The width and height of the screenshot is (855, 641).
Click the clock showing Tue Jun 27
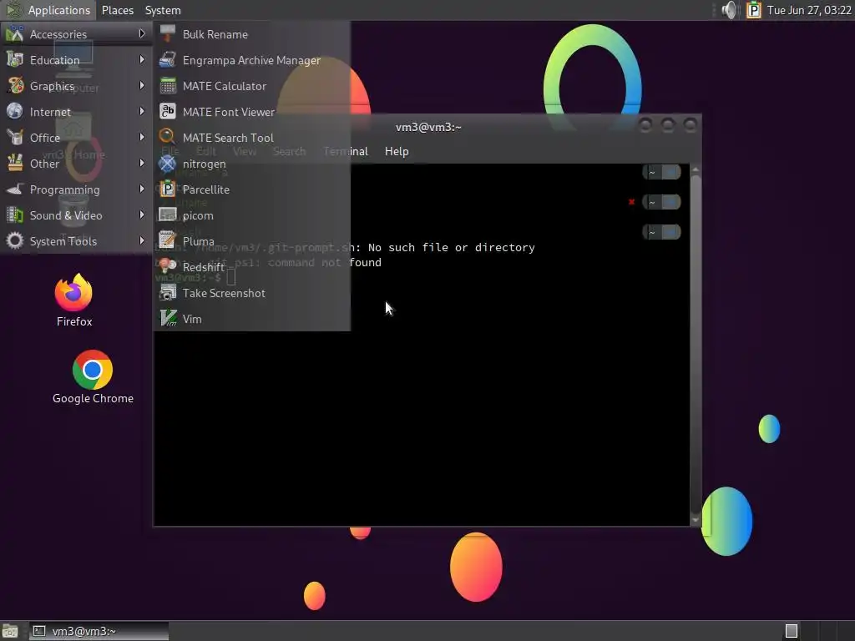tap(808, 10)
